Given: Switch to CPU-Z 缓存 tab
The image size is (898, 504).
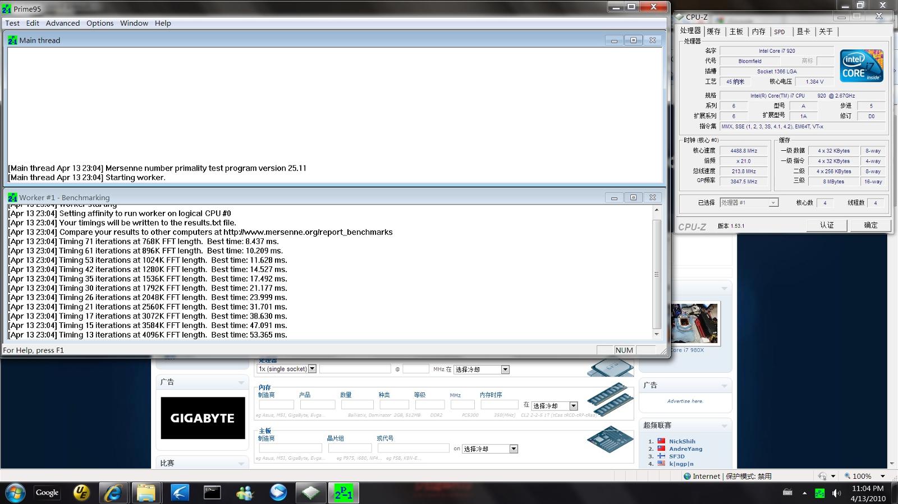Looking at the screenshot, I should click(713, 31).
